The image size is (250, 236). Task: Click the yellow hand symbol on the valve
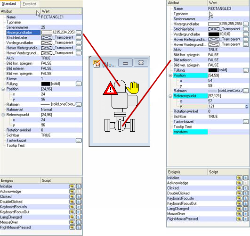(x=133, y=88)
